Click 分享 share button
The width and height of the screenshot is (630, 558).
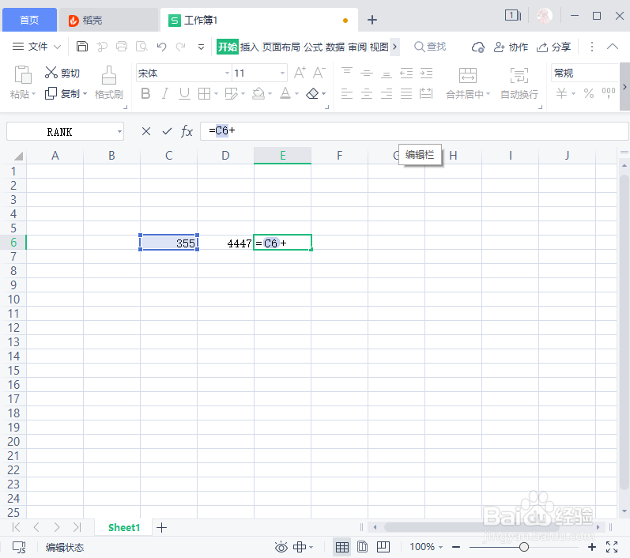coord(553,47)
